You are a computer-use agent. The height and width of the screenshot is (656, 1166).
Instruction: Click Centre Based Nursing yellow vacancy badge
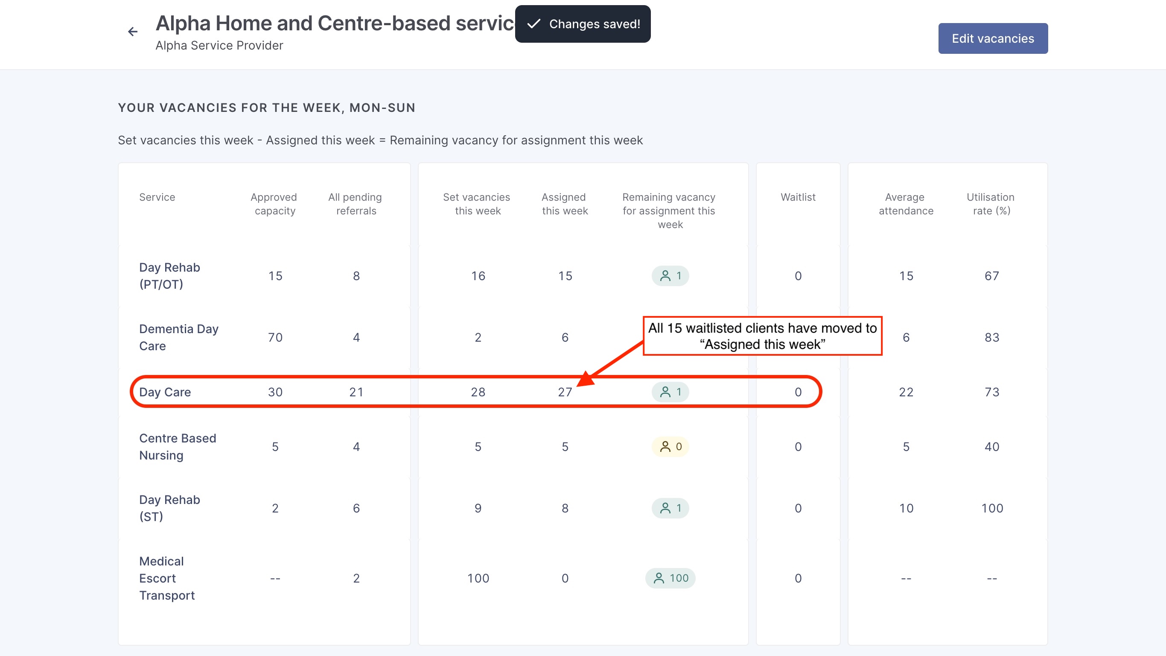[670, 447]
